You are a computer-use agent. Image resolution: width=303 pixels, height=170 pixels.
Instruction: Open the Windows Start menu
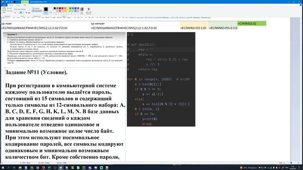3,168
